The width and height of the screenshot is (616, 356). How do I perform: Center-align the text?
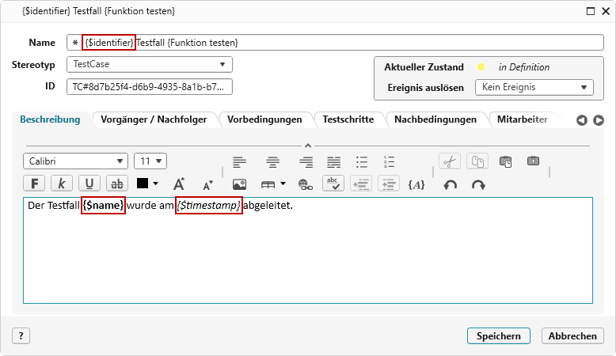[x=273, y=161]
